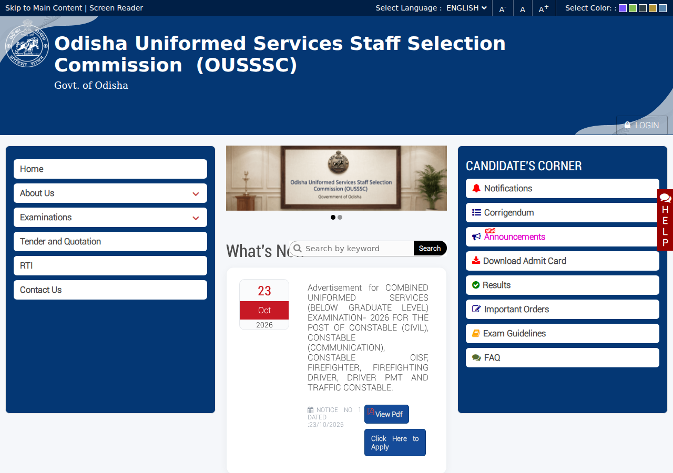Click the Download Admit Card arrow icon
Screen dimensions: 673x473
coord(476,260)
